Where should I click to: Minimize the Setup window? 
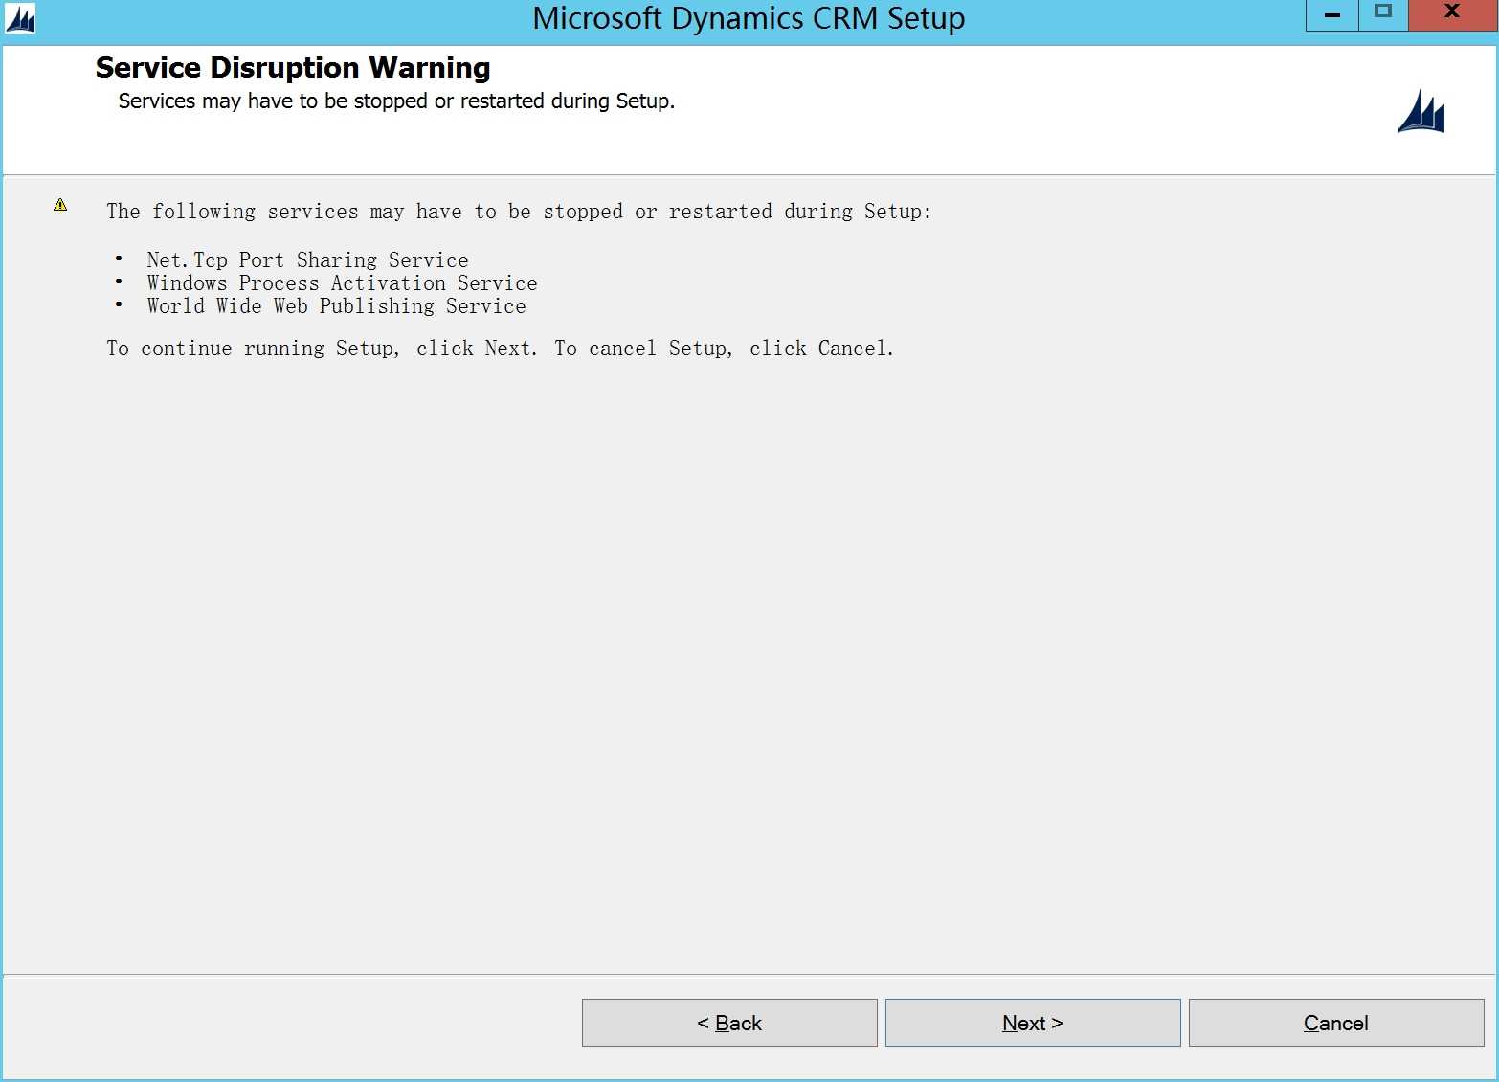coord(1331,14)
